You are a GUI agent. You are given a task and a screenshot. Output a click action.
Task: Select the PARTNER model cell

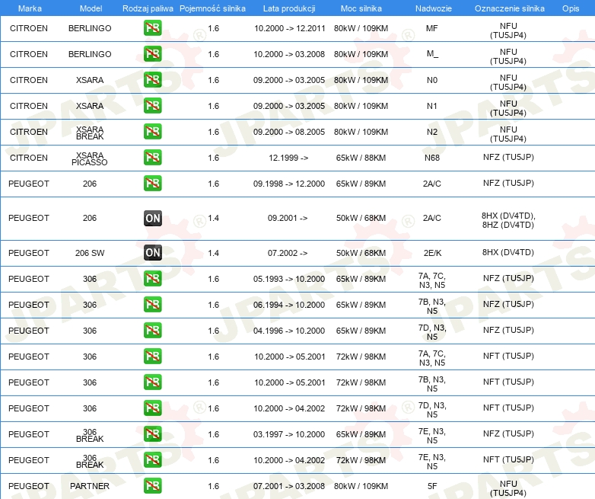click(90, 486)
